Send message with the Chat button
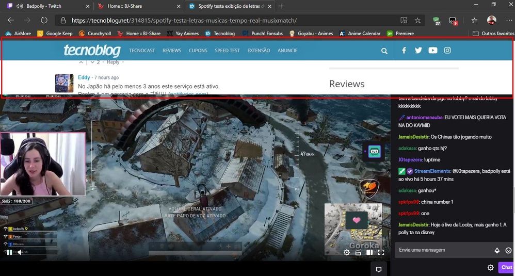Screen dimensions: 515x276 [506, 267]
